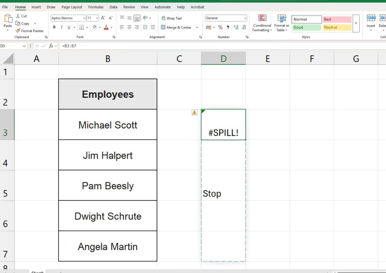Open Conditional Formatting

(262, 23)
